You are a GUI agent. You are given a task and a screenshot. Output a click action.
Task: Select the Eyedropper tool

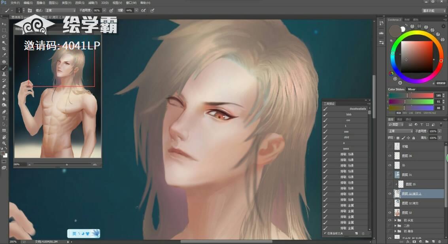pos(4,55)
